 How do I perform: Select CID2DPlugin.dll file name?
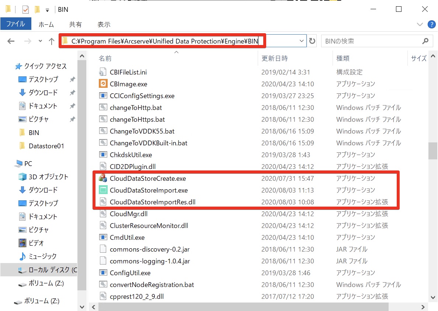133,167
